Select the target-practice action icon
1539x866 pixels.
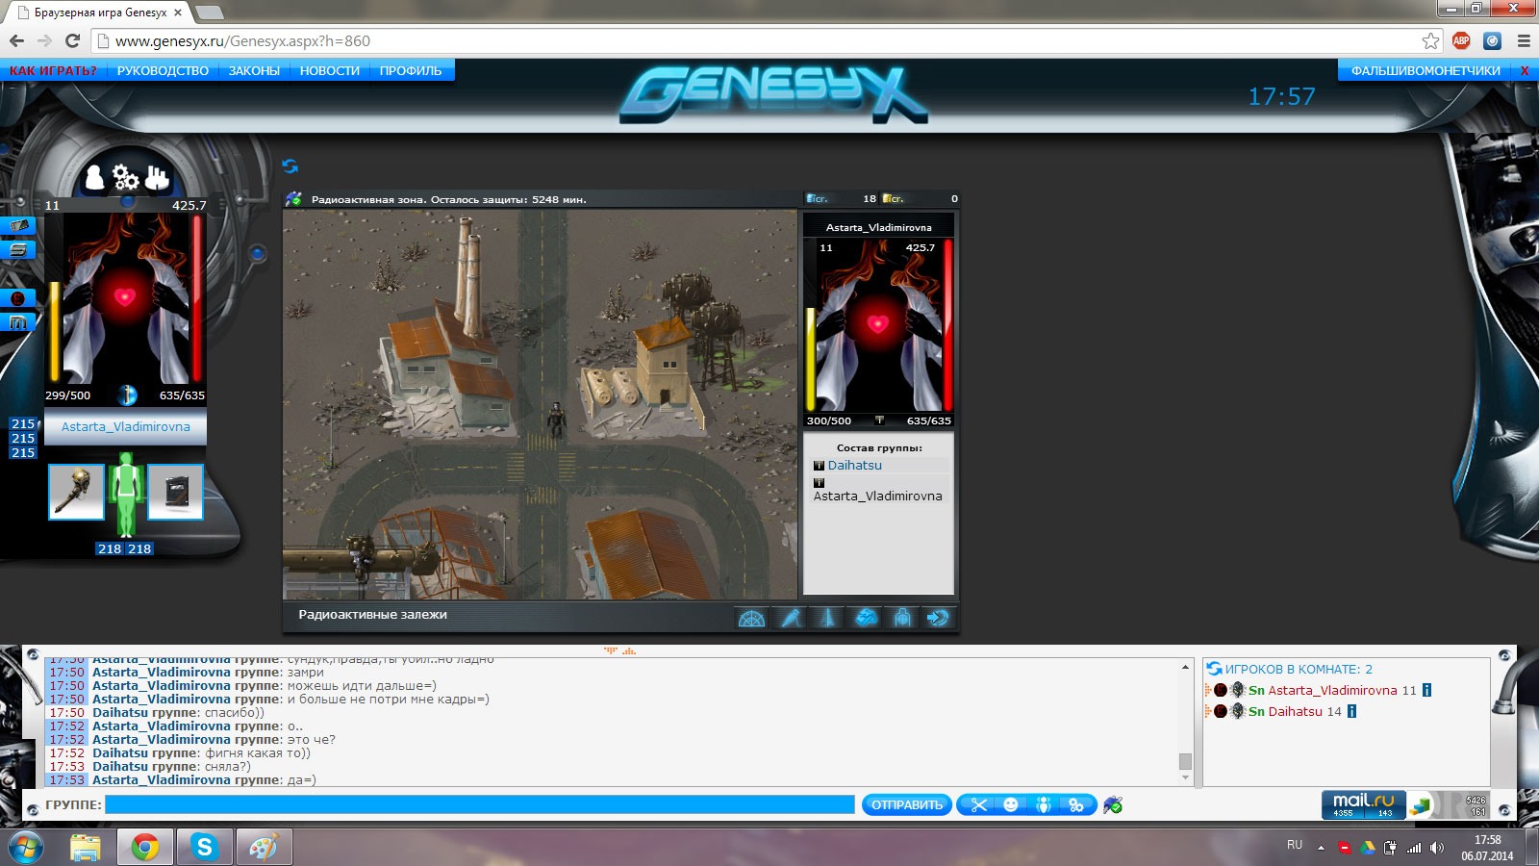[x=902, y=618]
